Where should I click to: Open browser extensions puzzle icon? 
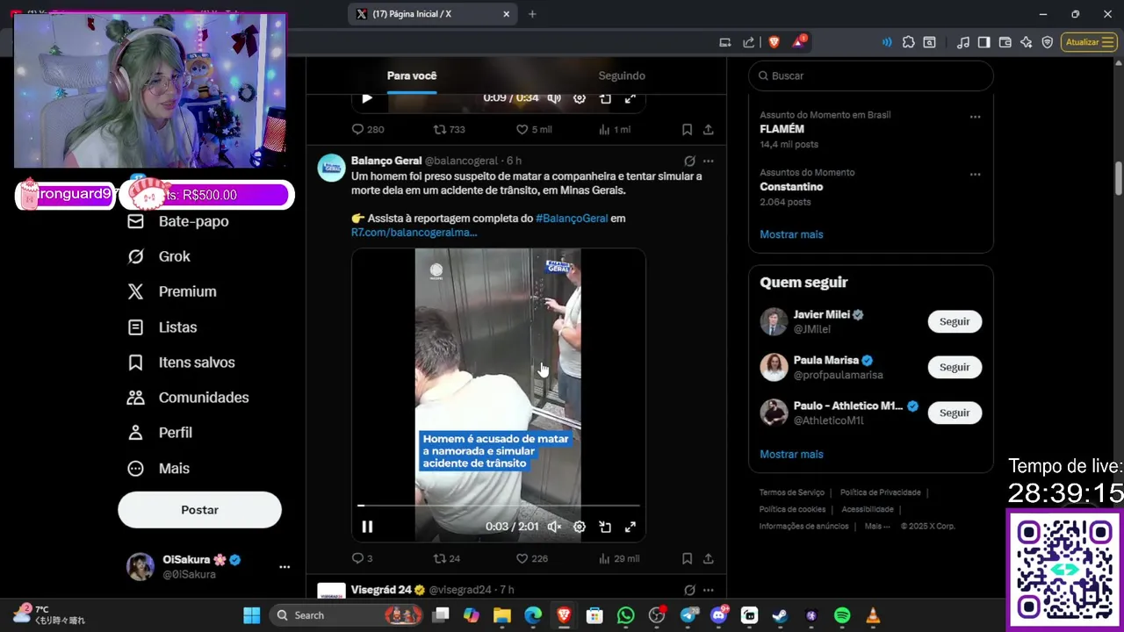pos(908,42)
